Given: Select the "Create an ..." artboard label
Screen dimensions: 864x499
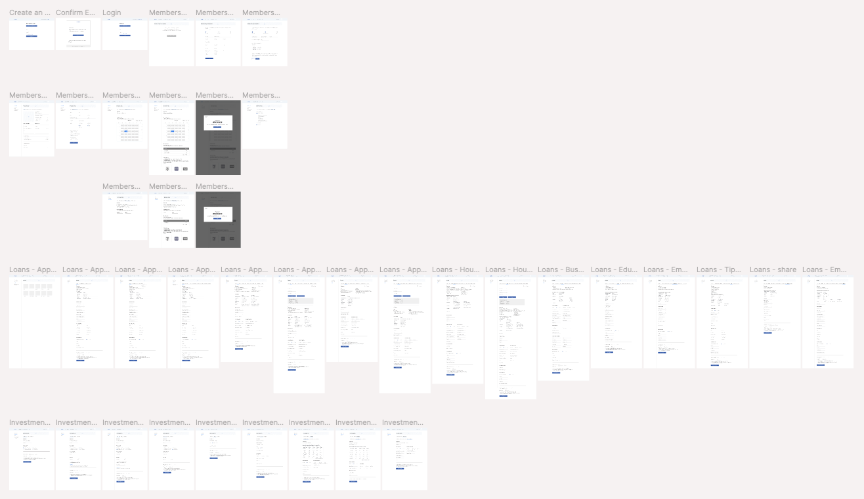Looking at the screenshot, I should [x=30, y=12].
